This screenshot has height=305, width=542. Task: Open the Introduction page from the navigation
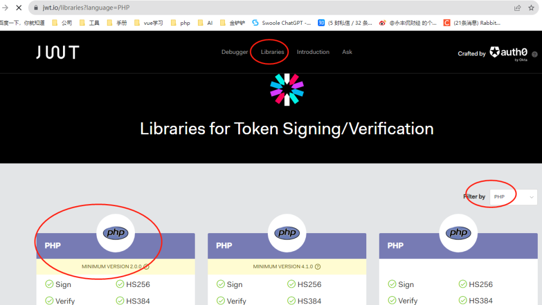[x=313, y=52]
